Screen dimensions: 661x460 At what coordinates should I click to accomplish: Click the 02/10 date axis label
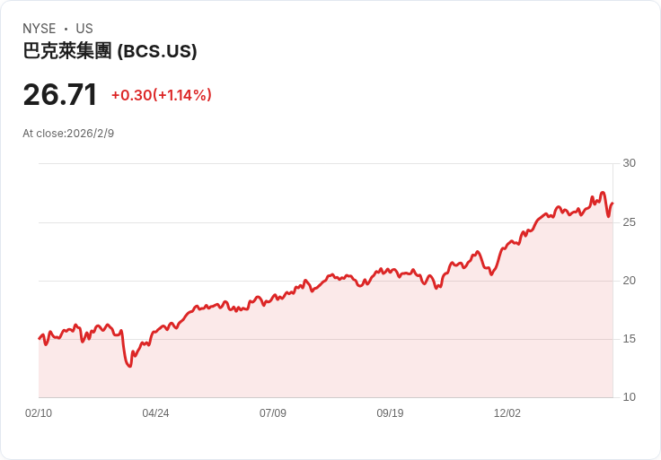point(39,413)
